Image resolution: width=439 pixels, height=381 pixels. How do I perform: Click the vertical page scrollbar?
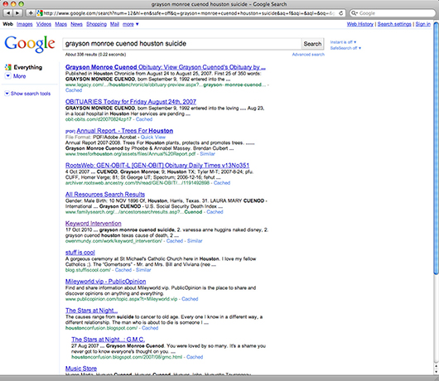(436, 148)
